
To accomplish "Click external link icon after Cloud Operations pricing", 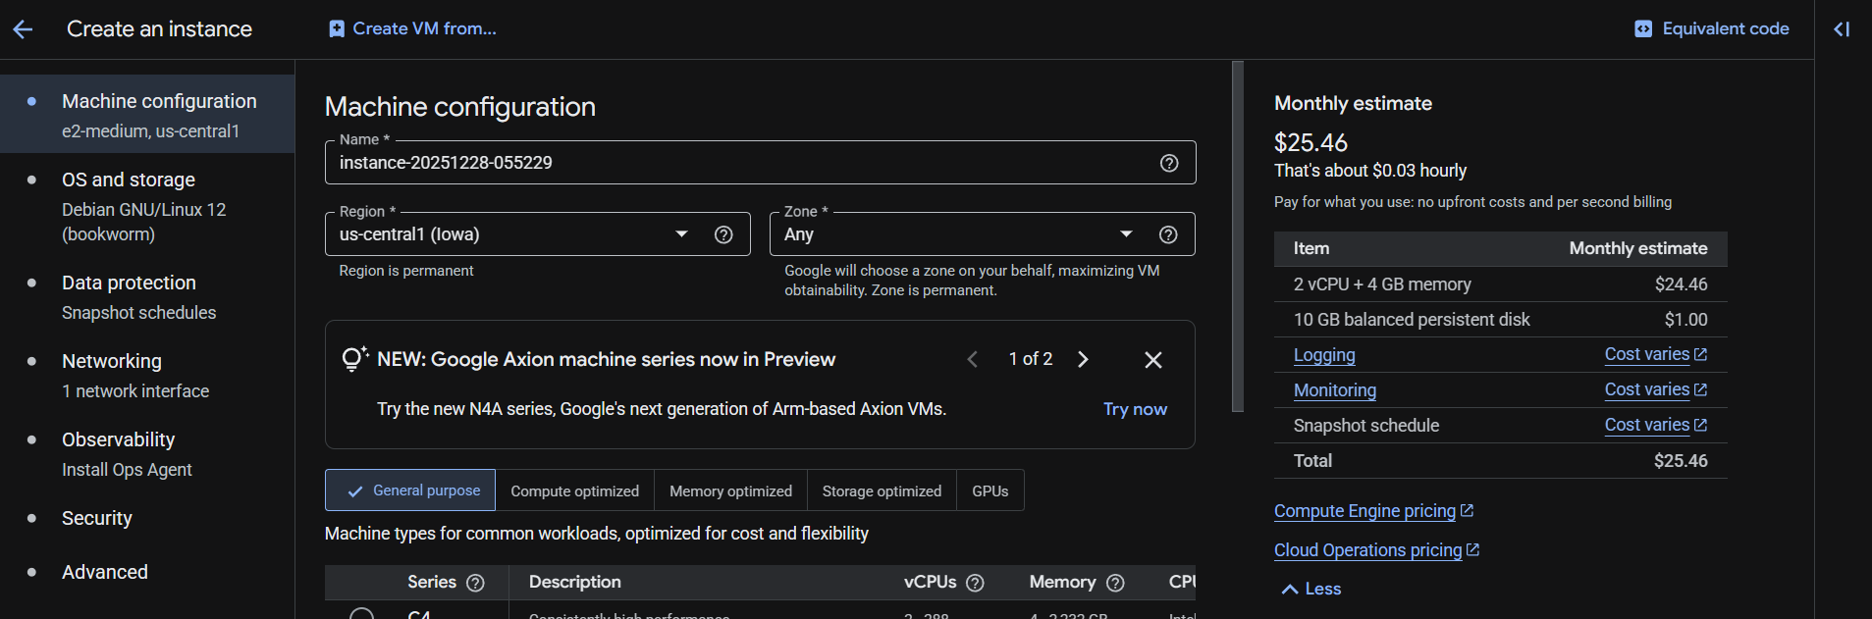I will (x=1473, y=549).
